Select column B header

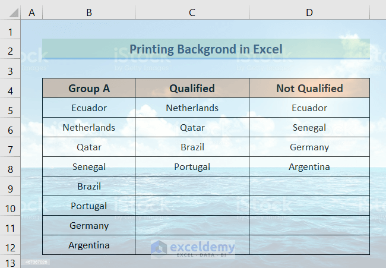(x=88, y=12)
